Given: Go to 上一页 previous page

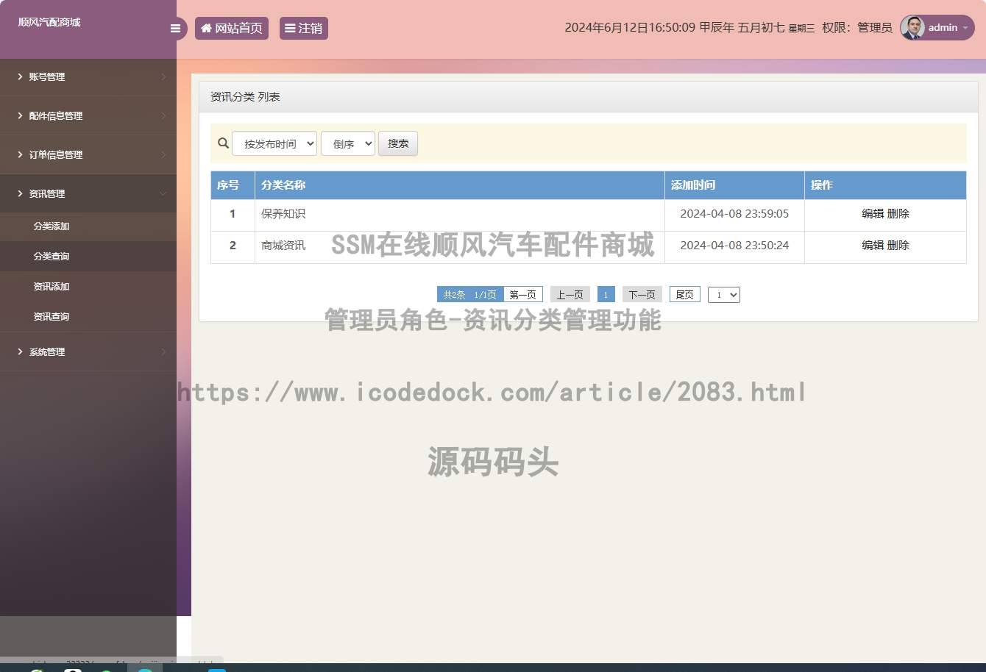Looking at the screenshot, I should pos(570,295).
